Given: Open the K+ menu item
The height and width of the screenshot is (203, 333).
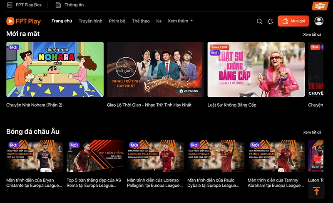Looking at the screenshot, I should (x=159, y=21).
